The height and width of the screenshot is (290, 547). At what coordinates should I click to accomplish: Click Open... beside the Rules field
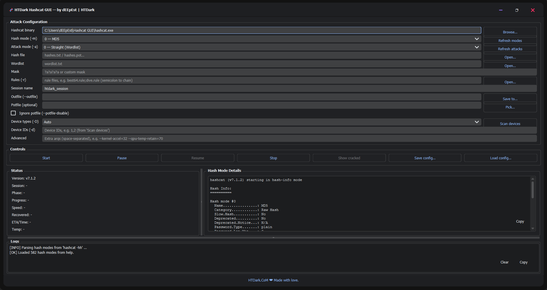(x=510, y=82)
